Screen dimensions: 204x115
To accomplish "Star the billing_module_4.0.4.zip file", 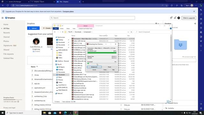I will [x=121, y=109].
